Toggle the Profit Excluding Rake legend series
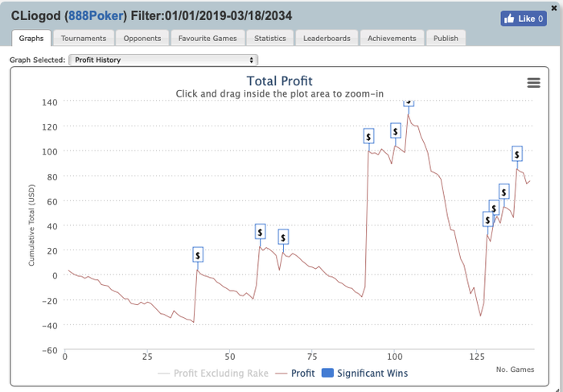The height and width of the screenshot is (392, 563). tap(213, 373)
